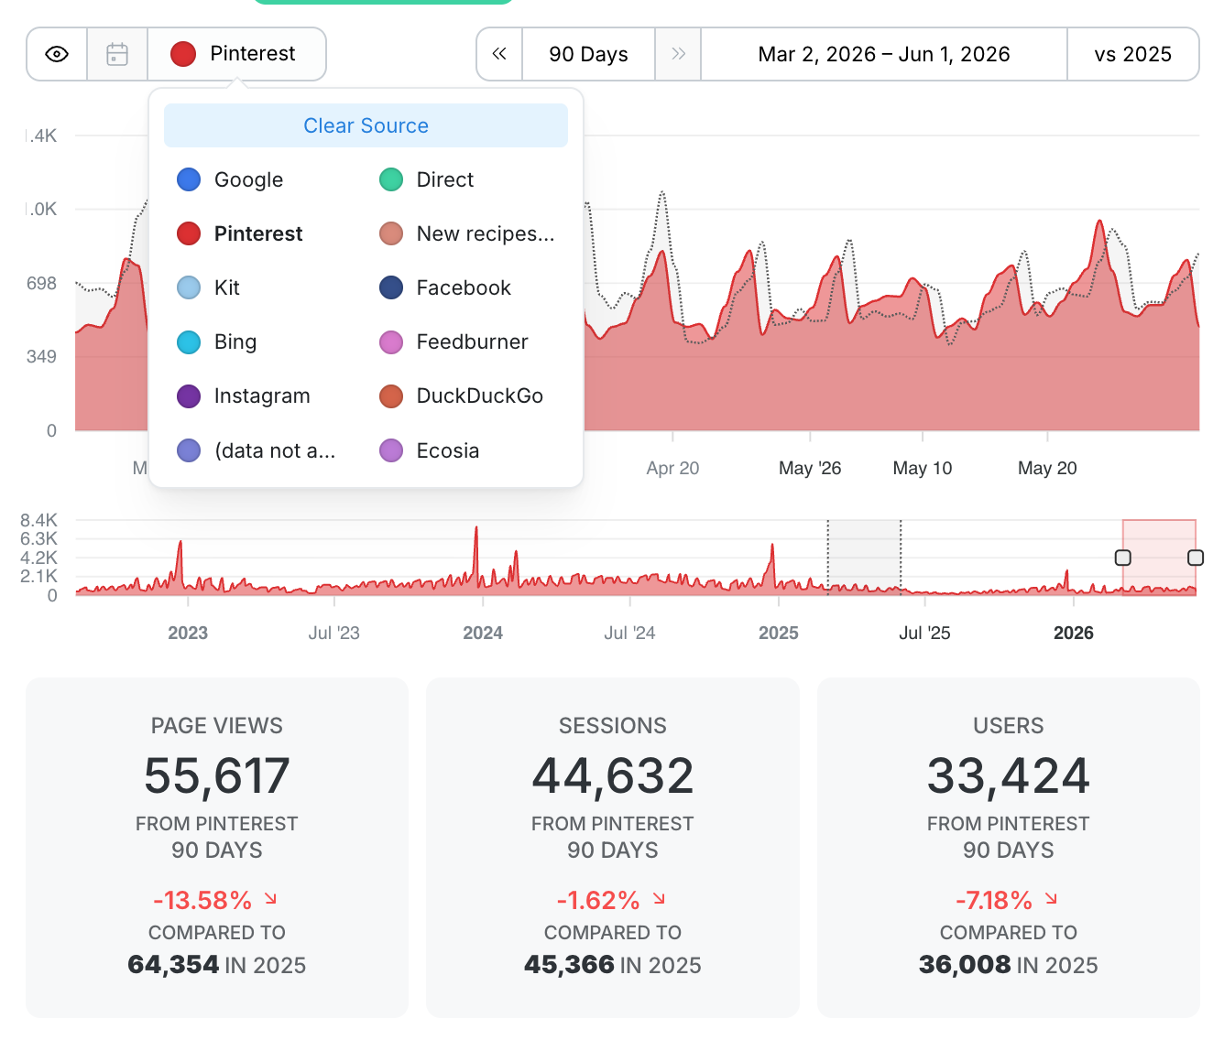Go to next period with double-right chevron
The width and height of the screenshot is (1224, 1040).
click(678, 54)
